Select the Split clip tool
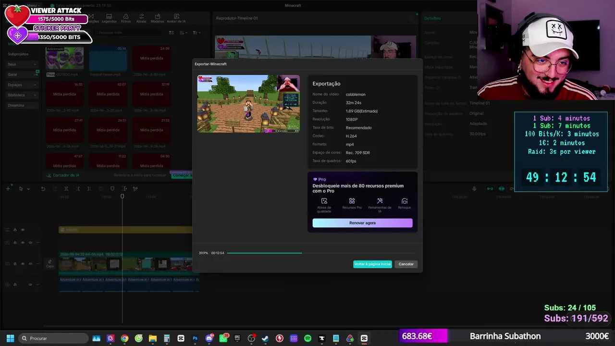This screenshot has height=346, width=615. (x=66, y=189)
